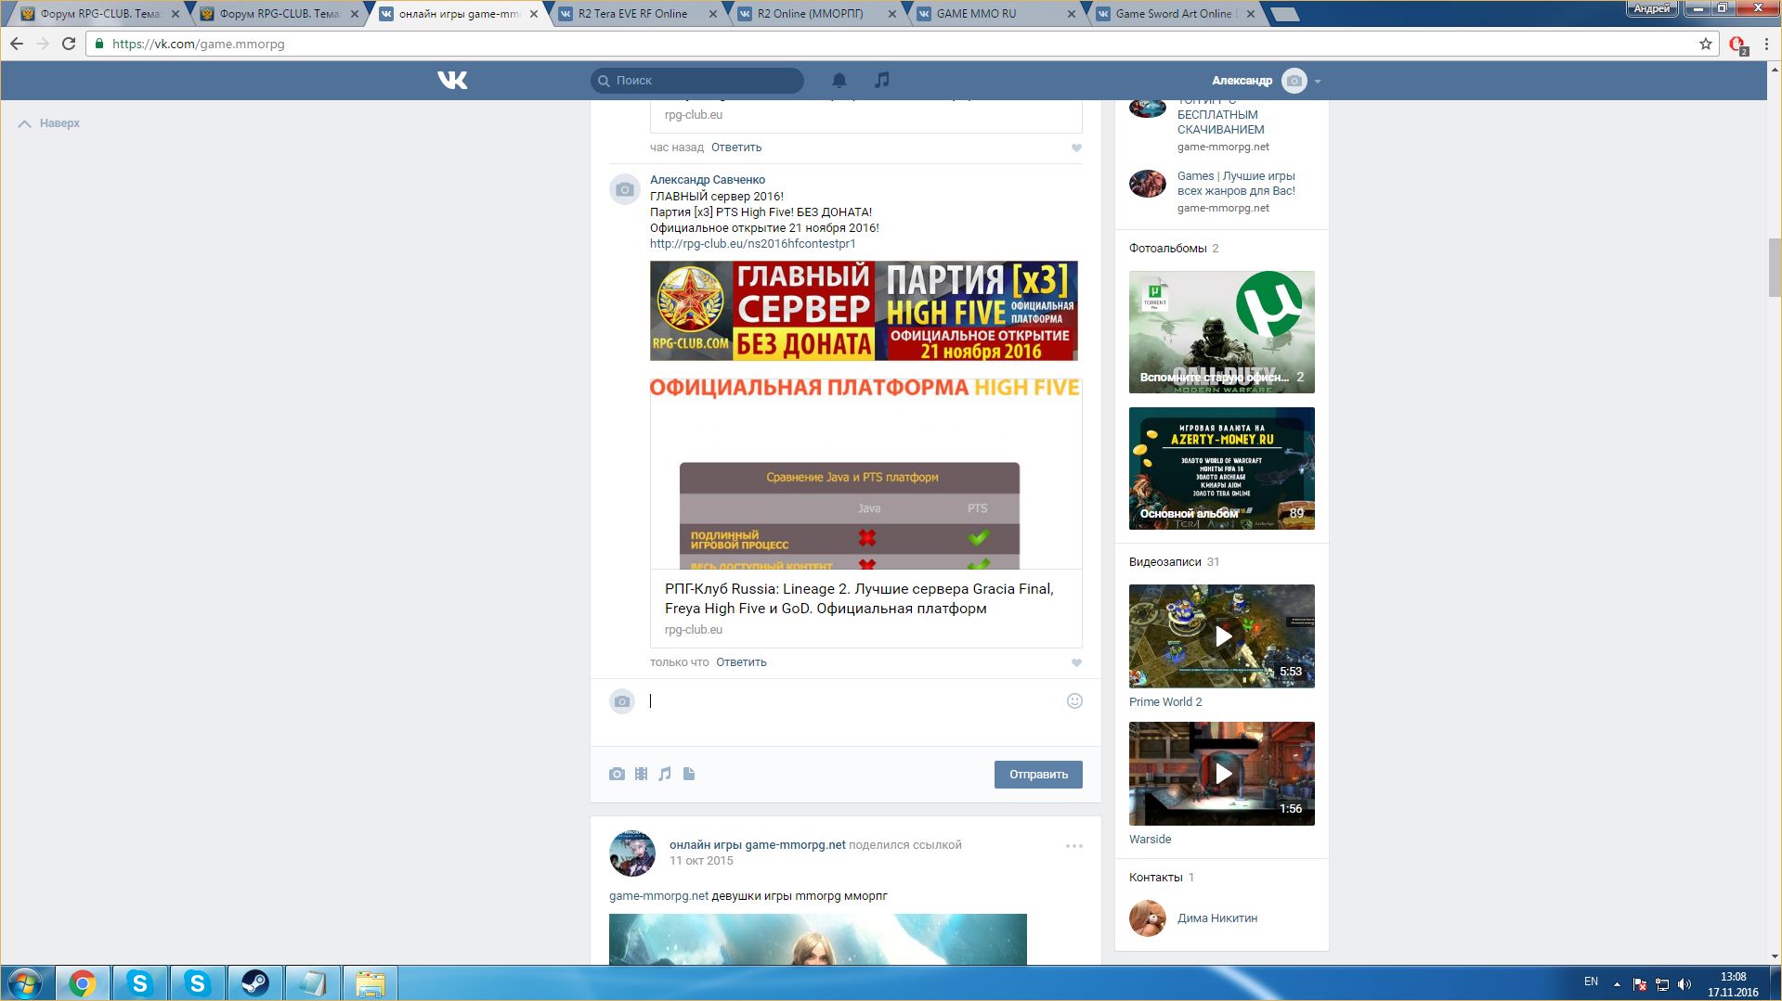The width and height of the screenshot is (1782, 1001).
Task: Launch Google Chrome from the taskbar
Action: 83,983
